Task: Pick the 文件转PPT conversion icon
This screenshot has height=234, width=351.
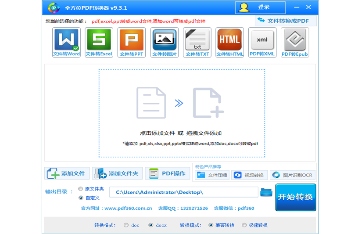Action: (x=132, y=43)
